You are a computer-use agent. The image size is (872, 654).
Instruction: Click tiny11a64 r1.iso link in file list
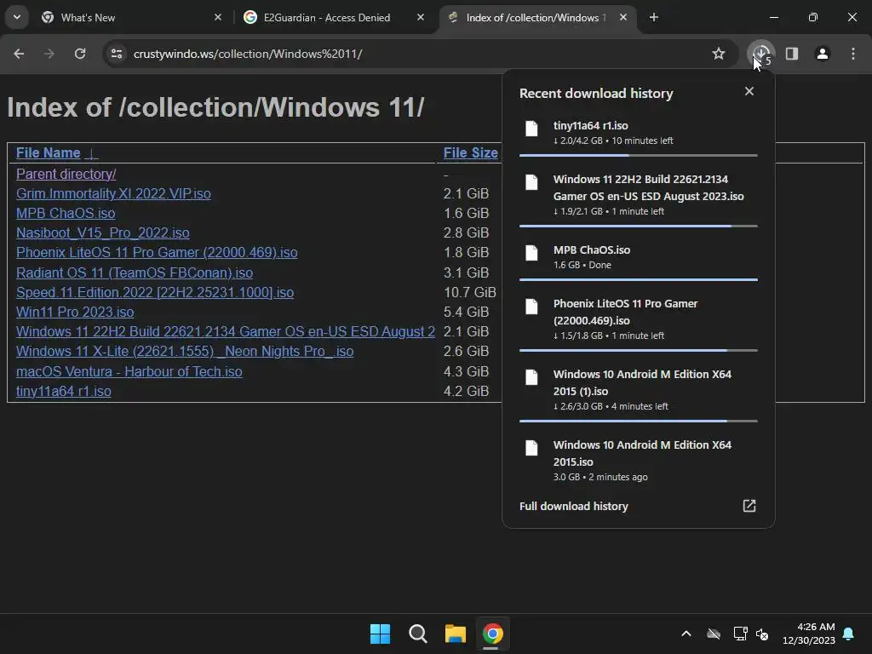point(63,391)
